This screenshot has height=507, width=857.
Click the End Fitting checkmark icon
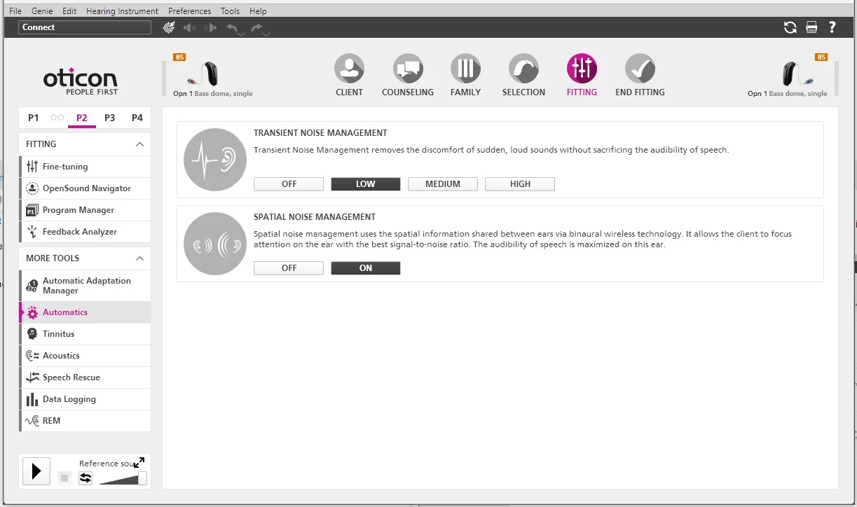point(640,69)
